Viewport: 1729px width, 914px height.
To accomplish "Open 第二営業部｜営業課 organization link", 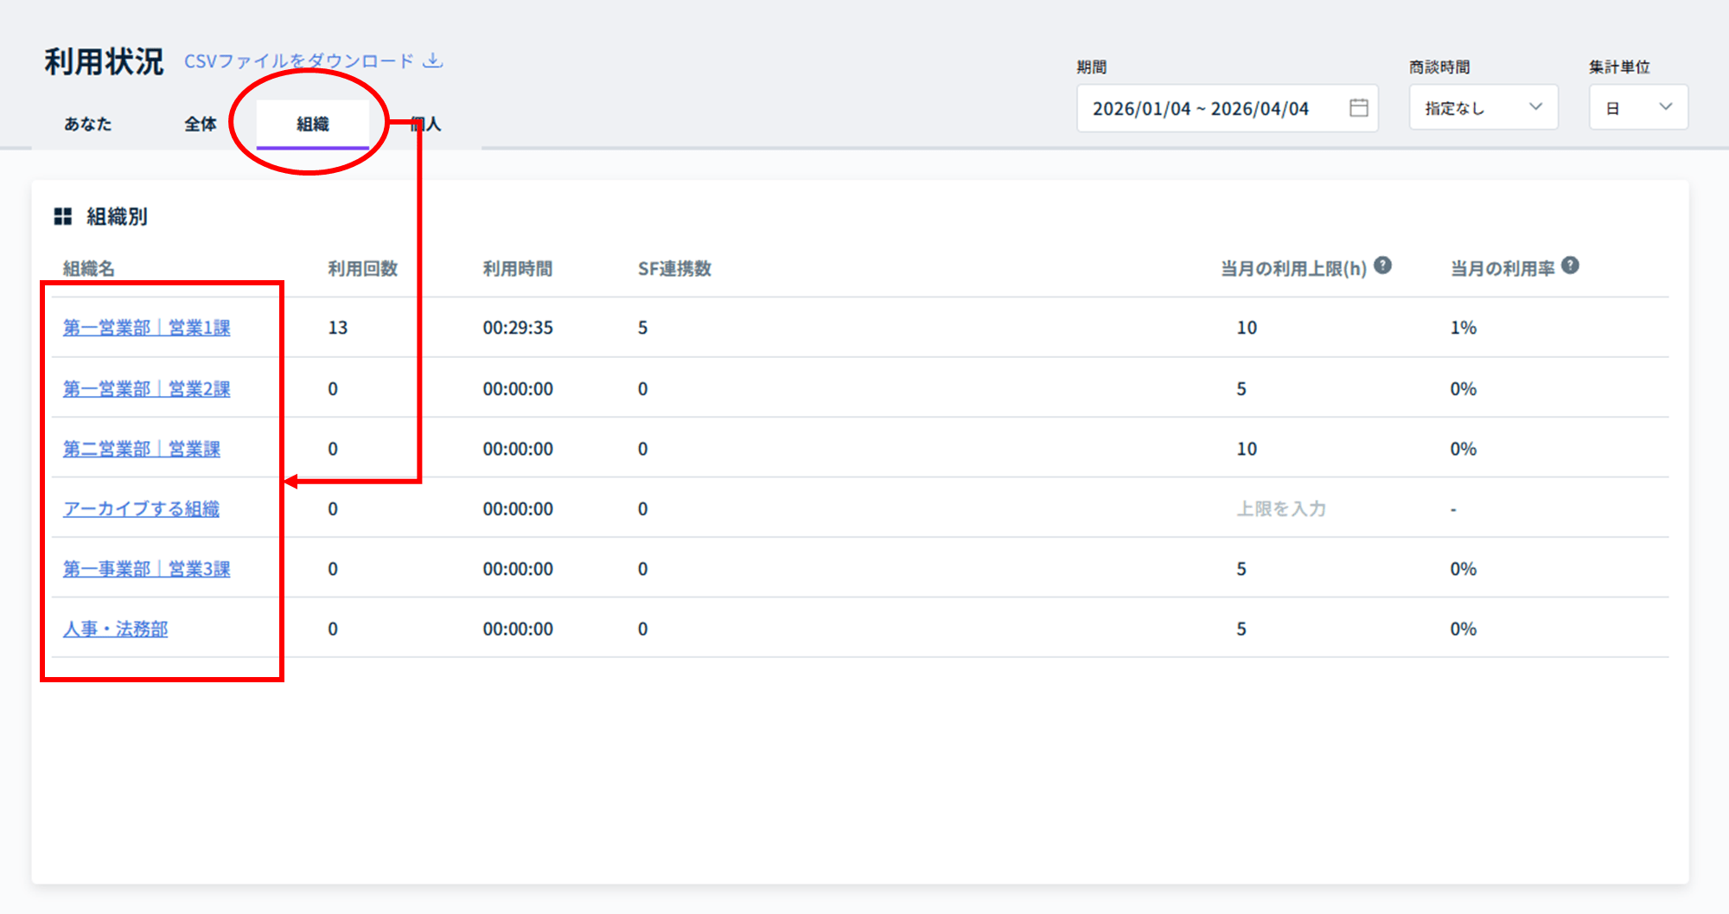I will [142, 449].
